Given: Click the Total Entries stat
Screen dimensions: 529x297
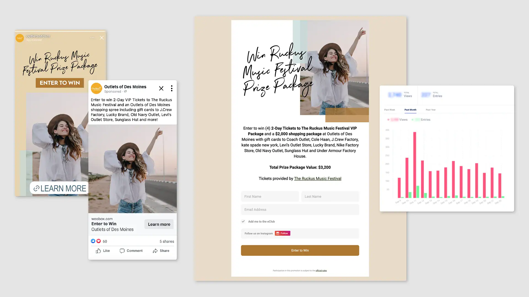Looking at the screenshot, I should point(432,95).
